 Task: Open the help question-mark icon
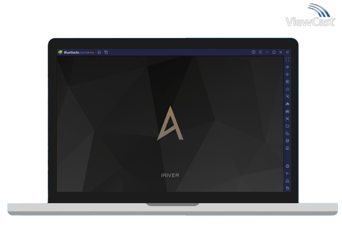(253, 52)
